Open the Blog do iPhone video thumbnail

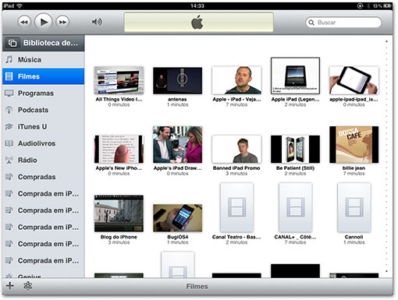pyautogui.click(x=119, y=214)
